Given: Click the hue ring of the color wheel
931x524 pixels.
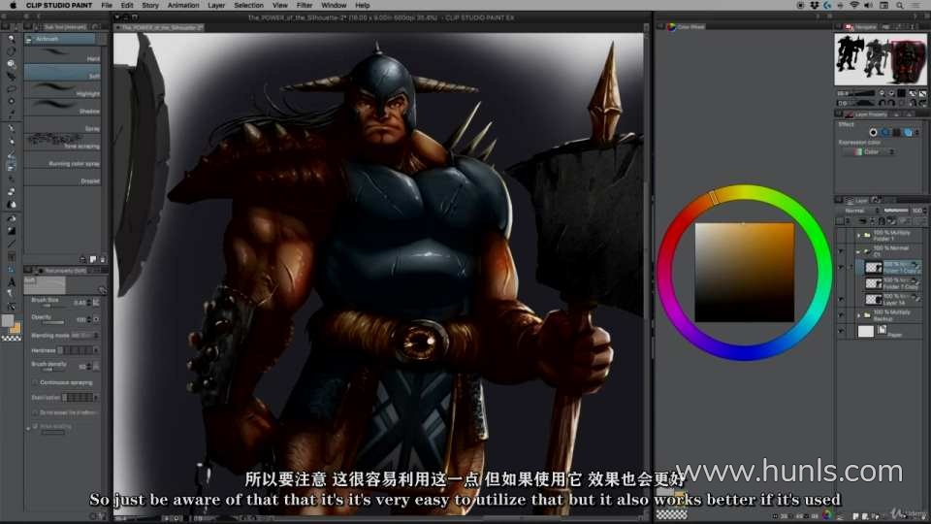Looking at the screenshot, I should [744, 191].
